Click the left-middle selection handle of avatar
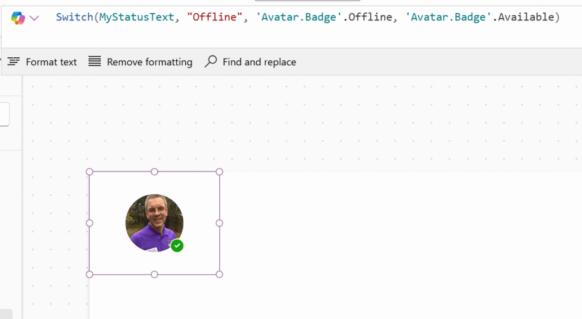 coord(89,223)
